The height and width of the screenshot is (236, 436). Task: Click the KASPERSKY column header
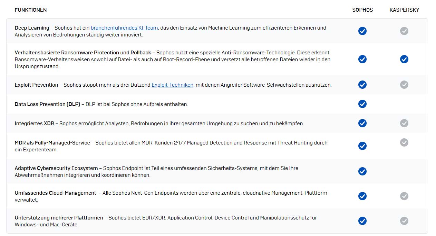click(404, 10)
